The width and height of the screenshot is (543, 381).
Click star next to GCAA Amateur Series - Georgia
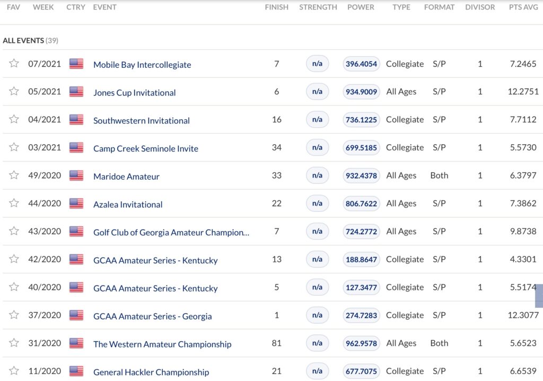click(x=14, y=315)
